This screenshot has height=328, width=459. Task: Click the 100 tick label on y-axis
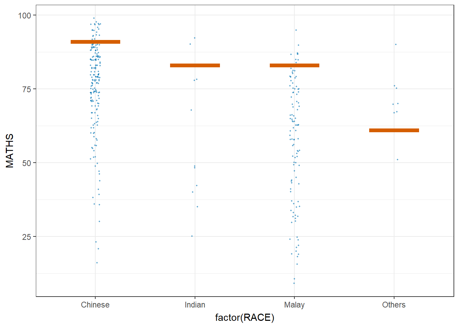(25, 15)
